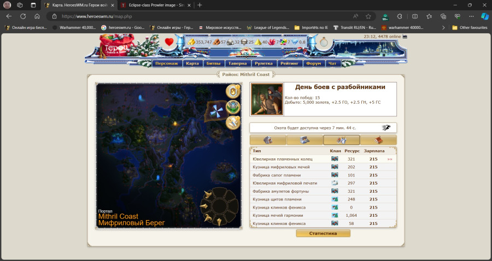Image resolution: width=492 pixels, height=261 pixels.
Task: Expand the bookmarks overflow chevron
Action: 443,27
